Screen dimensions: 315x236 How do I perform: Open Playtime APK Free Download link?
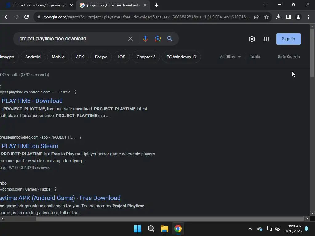pos(60,198)
